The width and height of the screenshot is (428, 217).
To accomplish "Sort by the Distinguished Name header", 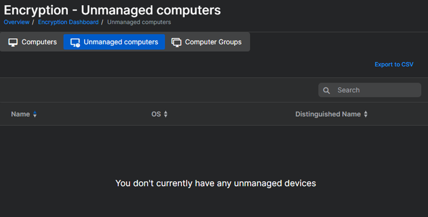I will pos(328,114).
